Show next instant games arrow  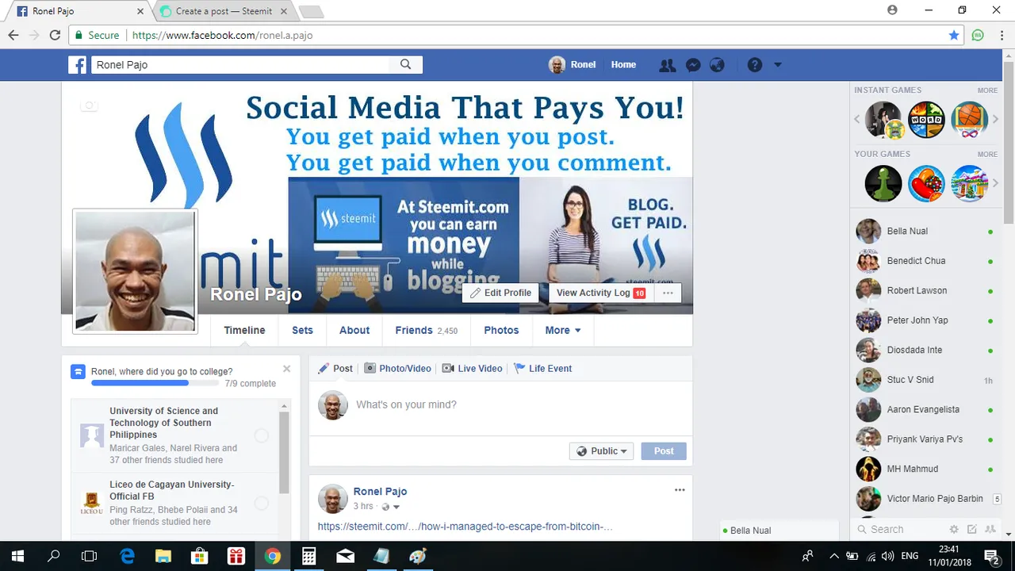click(995, 120)
